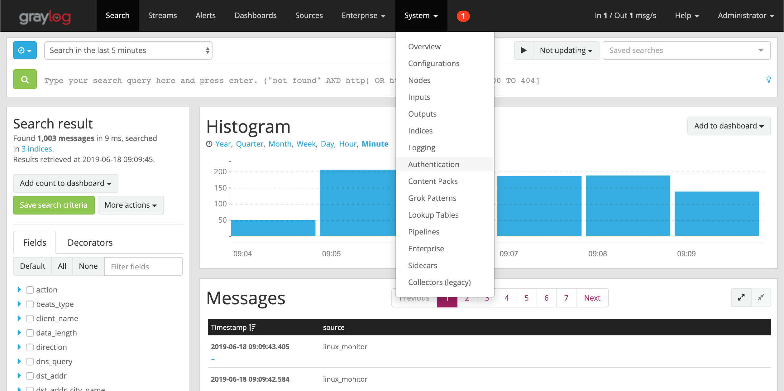Image resolution: width=784 pixels, height=391 pixels.
Task: Click the 09:08 histogram bar
Action: point(628,206)
